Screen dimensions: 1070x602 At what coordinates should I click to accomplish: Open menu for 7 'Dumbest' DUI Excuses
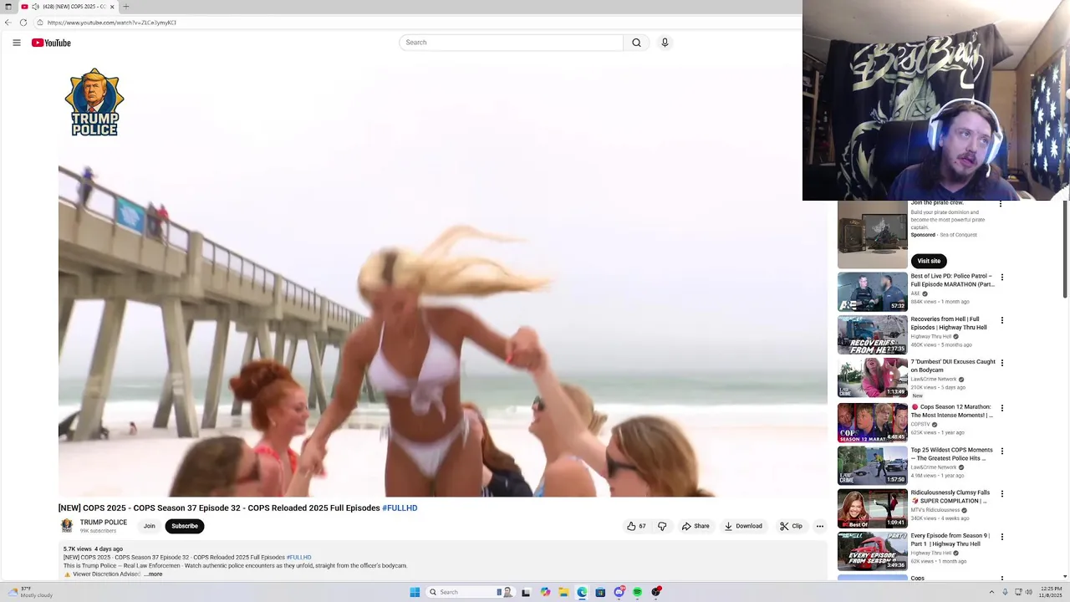coord(1002,364)
